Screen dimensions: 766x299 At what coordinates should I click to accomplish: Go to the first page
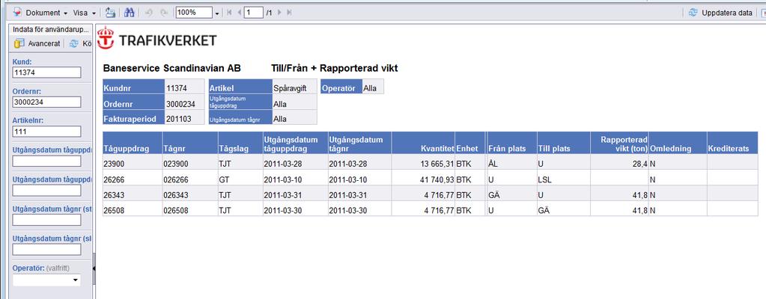click(x=230, y=13)
